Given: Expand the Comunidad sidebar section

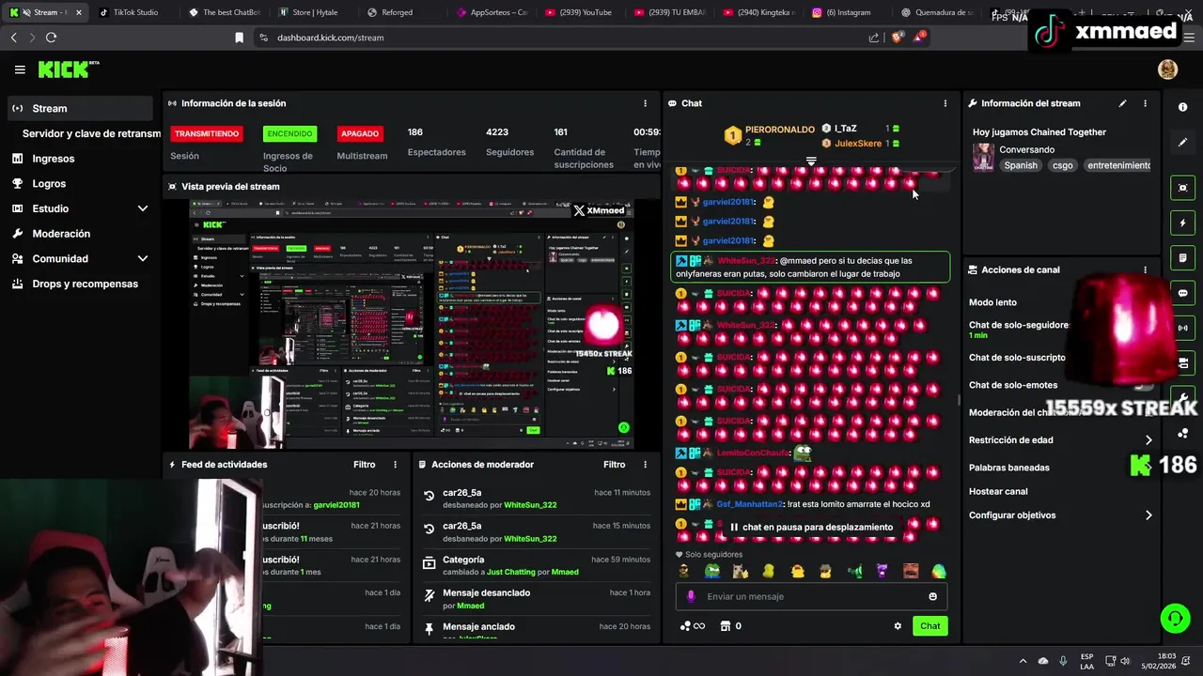Looking at the screenshot, I should pyautogui.click(x=143, y=258).
